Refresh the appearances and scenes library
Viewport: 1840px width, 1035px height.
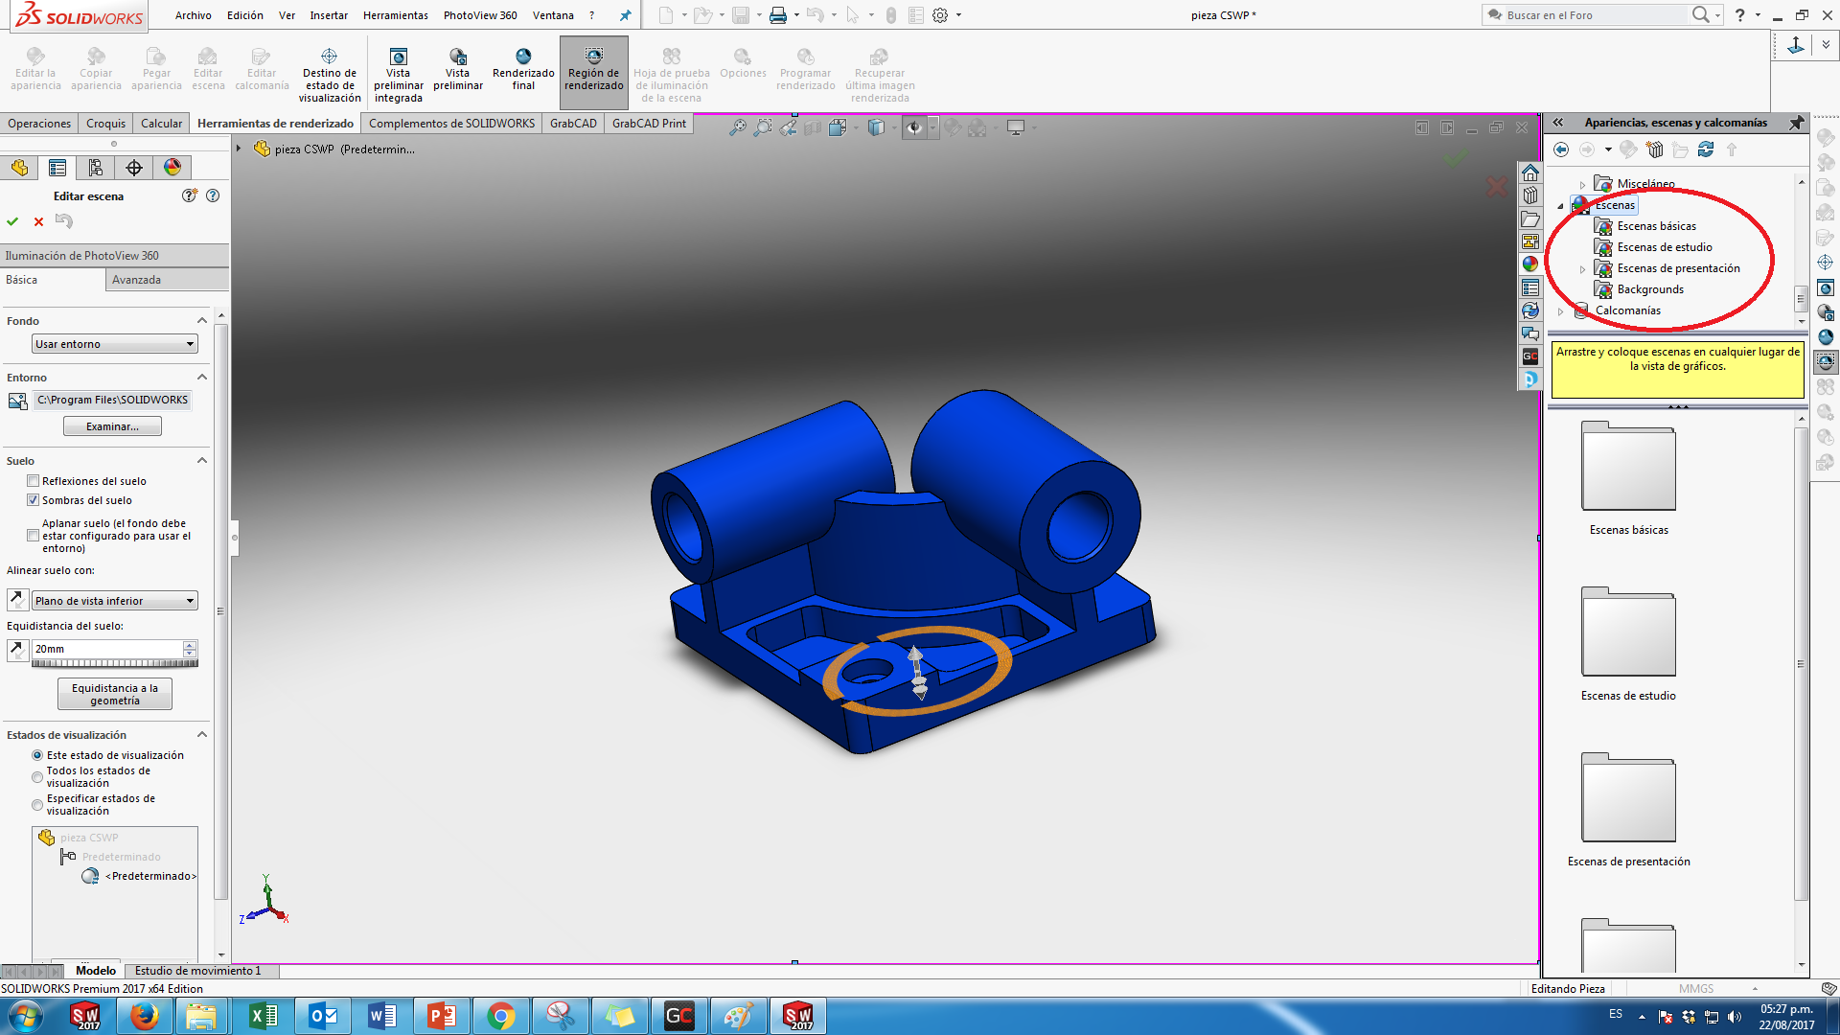tap(1706, 149)
